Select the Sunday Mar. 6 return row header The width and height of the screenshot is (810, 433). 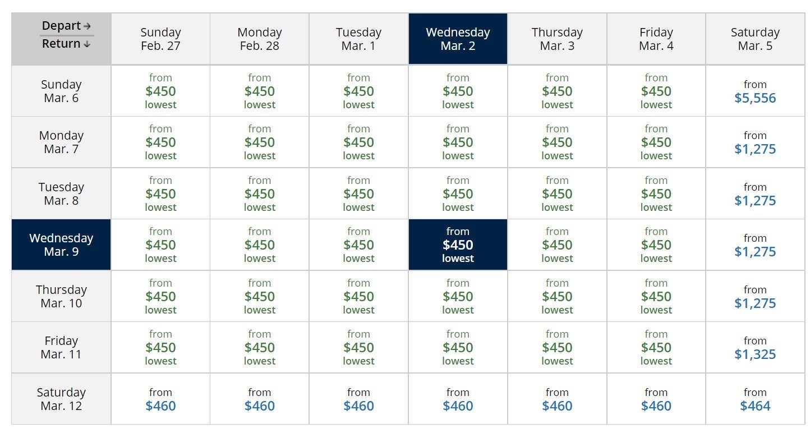point(61,91)
